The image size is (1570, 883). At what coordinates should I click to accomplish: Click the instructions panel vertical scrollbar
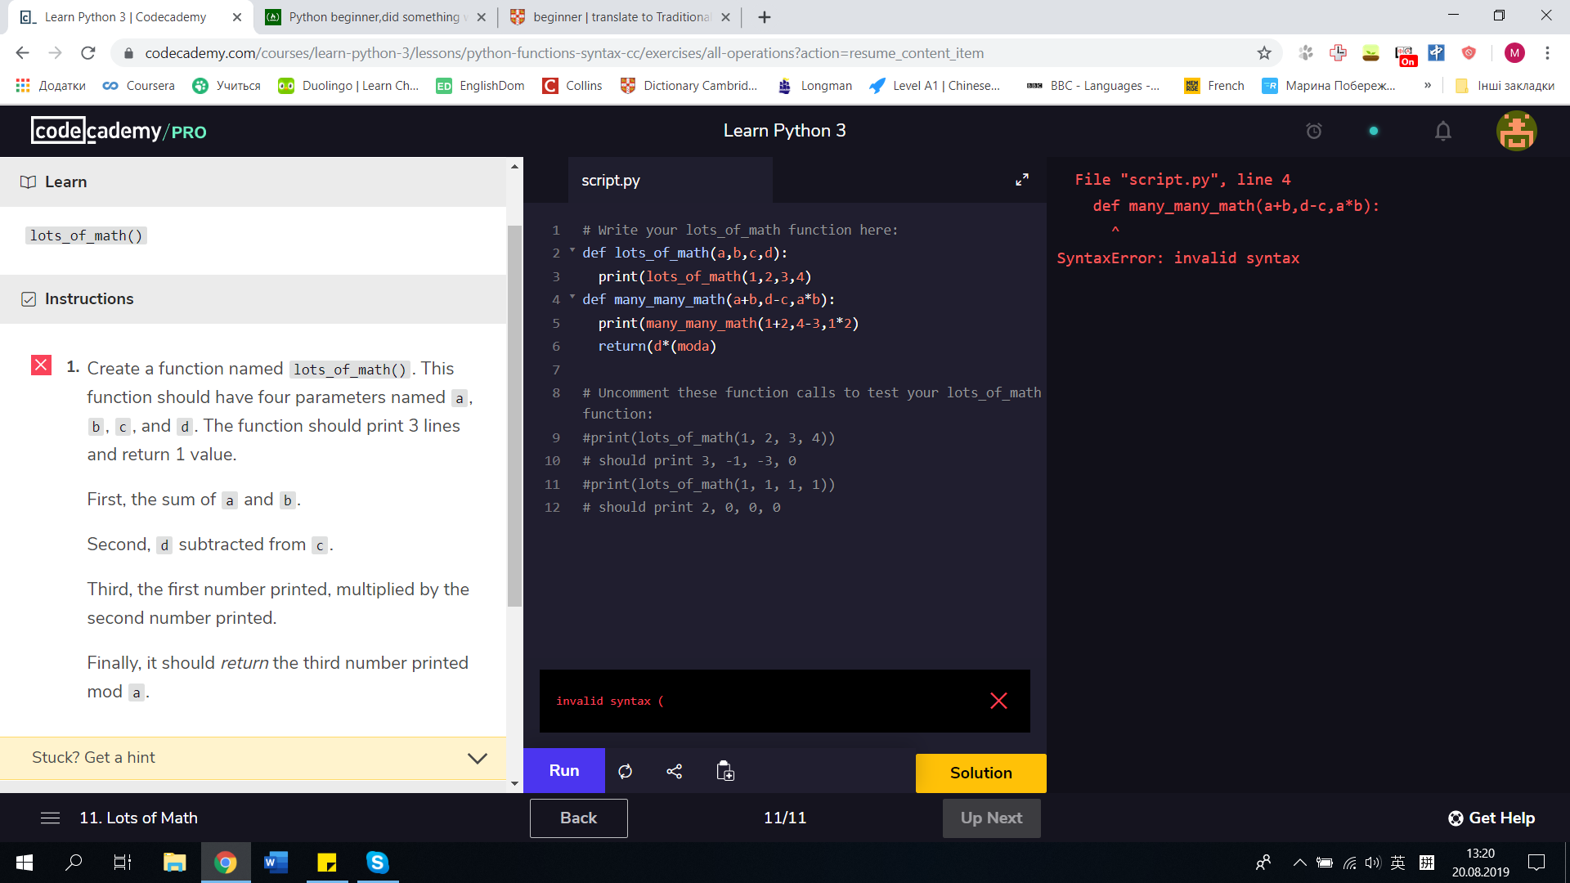click(514, 409)
